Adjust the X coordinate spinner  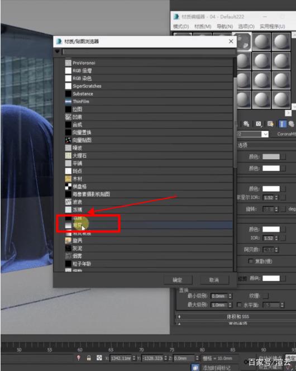pos(134,358)
